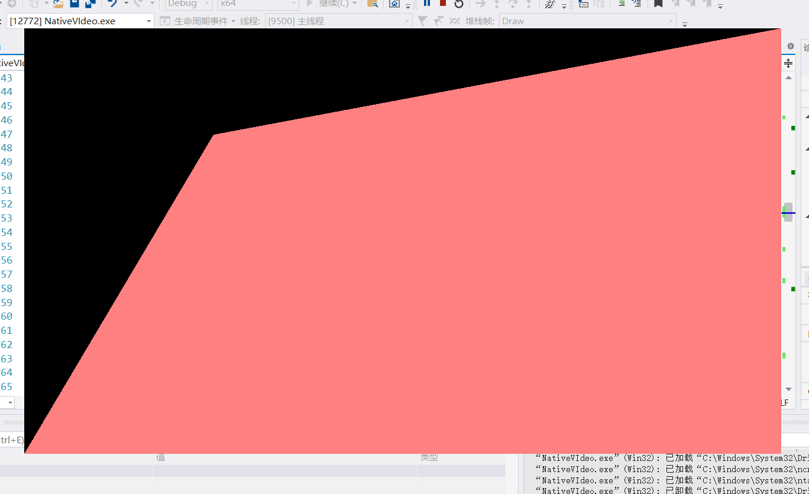Toggle a bookmark on current line
The height and width of the screenshot is (494, 809).
click(x=658, y=4)
